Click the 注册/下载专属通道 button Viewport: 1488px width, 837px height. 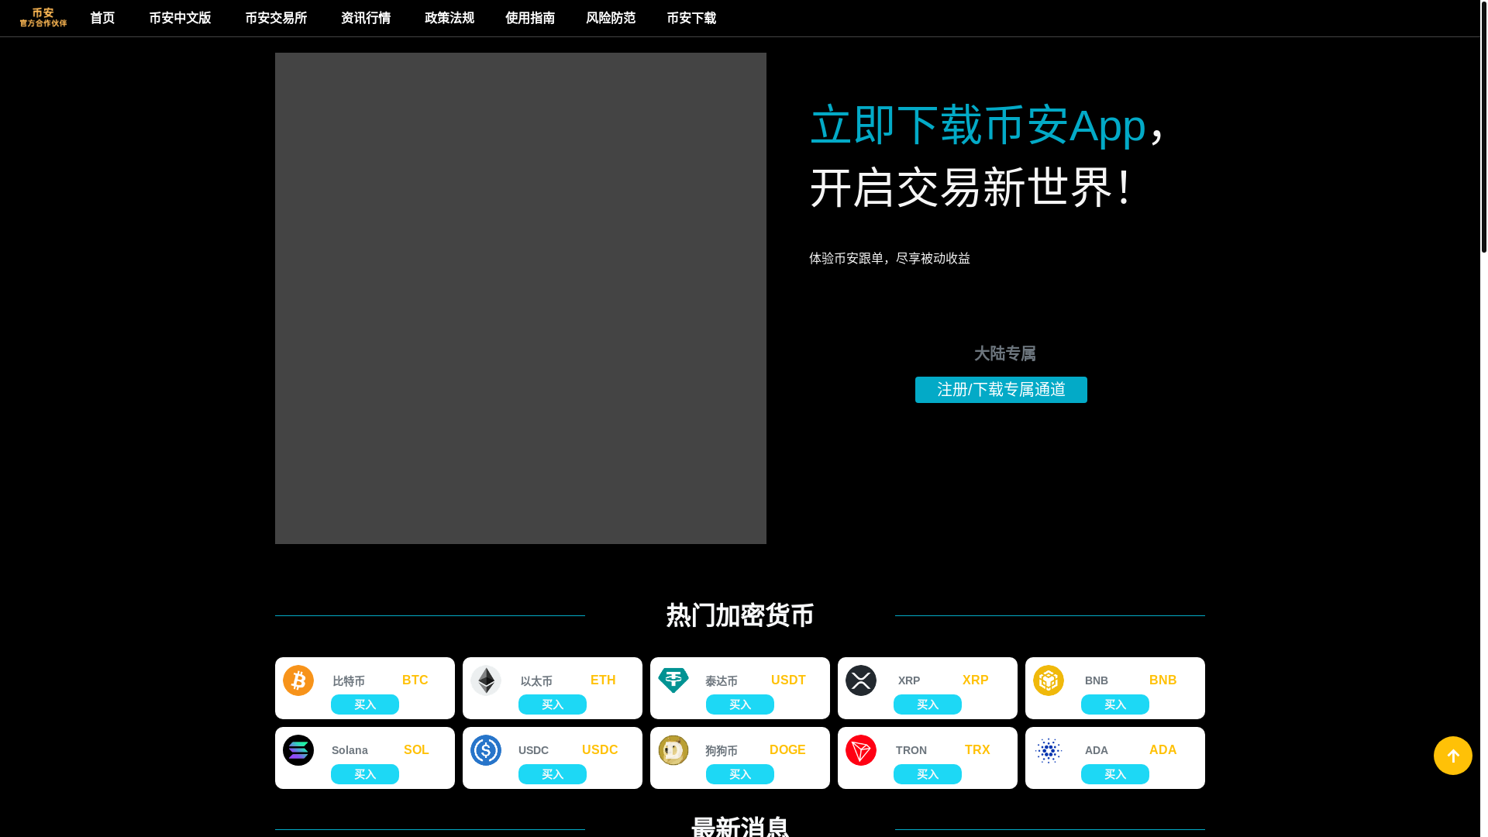pyautogui.click(x=1001, y=390)
